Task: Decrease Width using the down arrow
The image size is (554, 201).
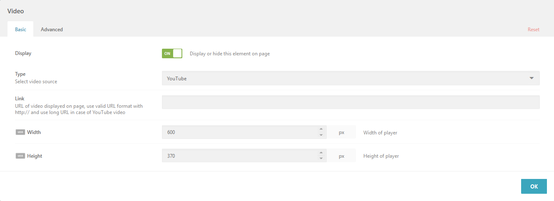Action: pos(321,135)
